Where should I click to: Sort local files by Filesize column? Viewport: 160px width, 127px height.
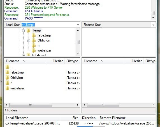tap(55, 61)
